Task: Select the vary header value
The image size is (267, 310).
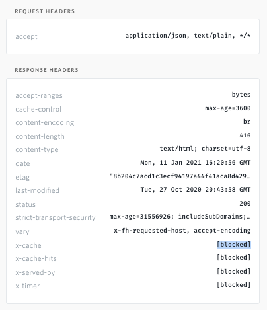Action: (x=182, y=231)
